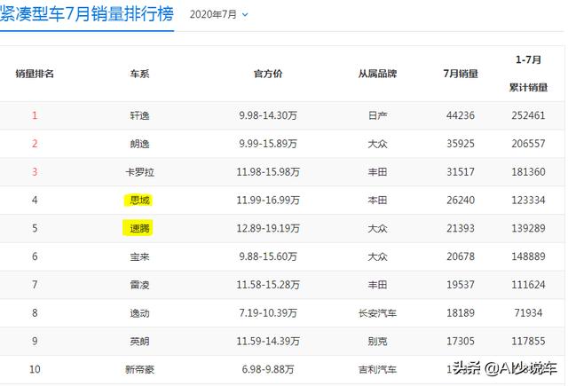Screen dimensions: 568x386
Task: Click cumulative sales value 117855
Action: tap(528, 342)
